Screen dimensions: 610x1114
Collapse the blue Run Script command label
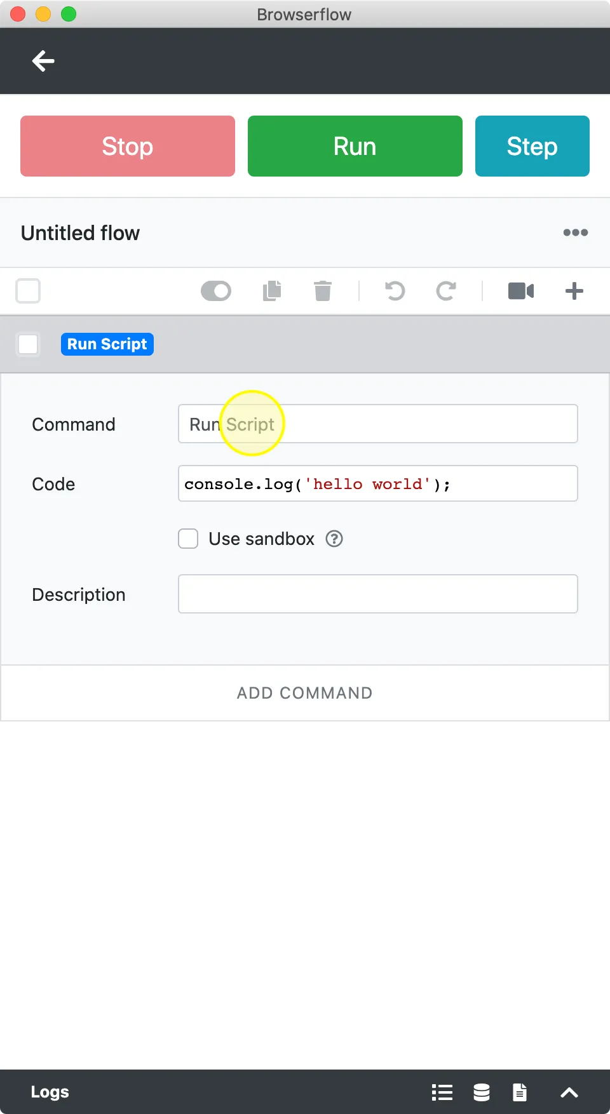click(x=107, y=344)
